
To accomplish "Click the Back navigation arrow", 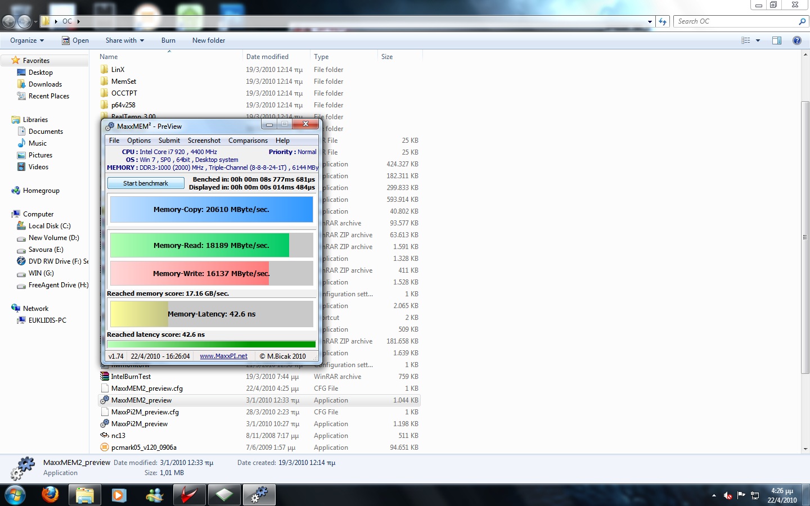I will [8, 21].
